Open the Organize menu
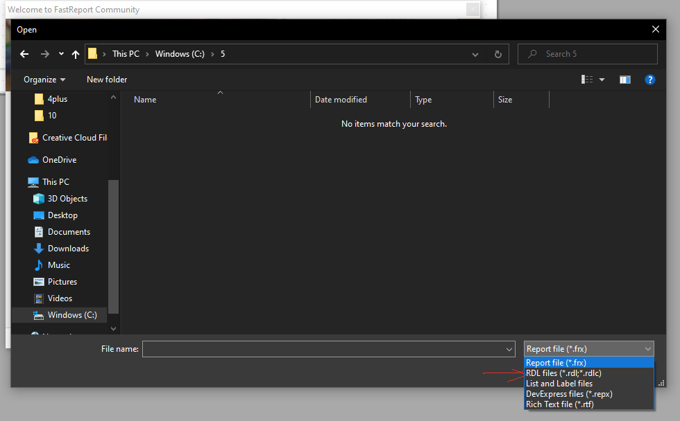This screenshot has width=680, height=421. pos(43,79)
